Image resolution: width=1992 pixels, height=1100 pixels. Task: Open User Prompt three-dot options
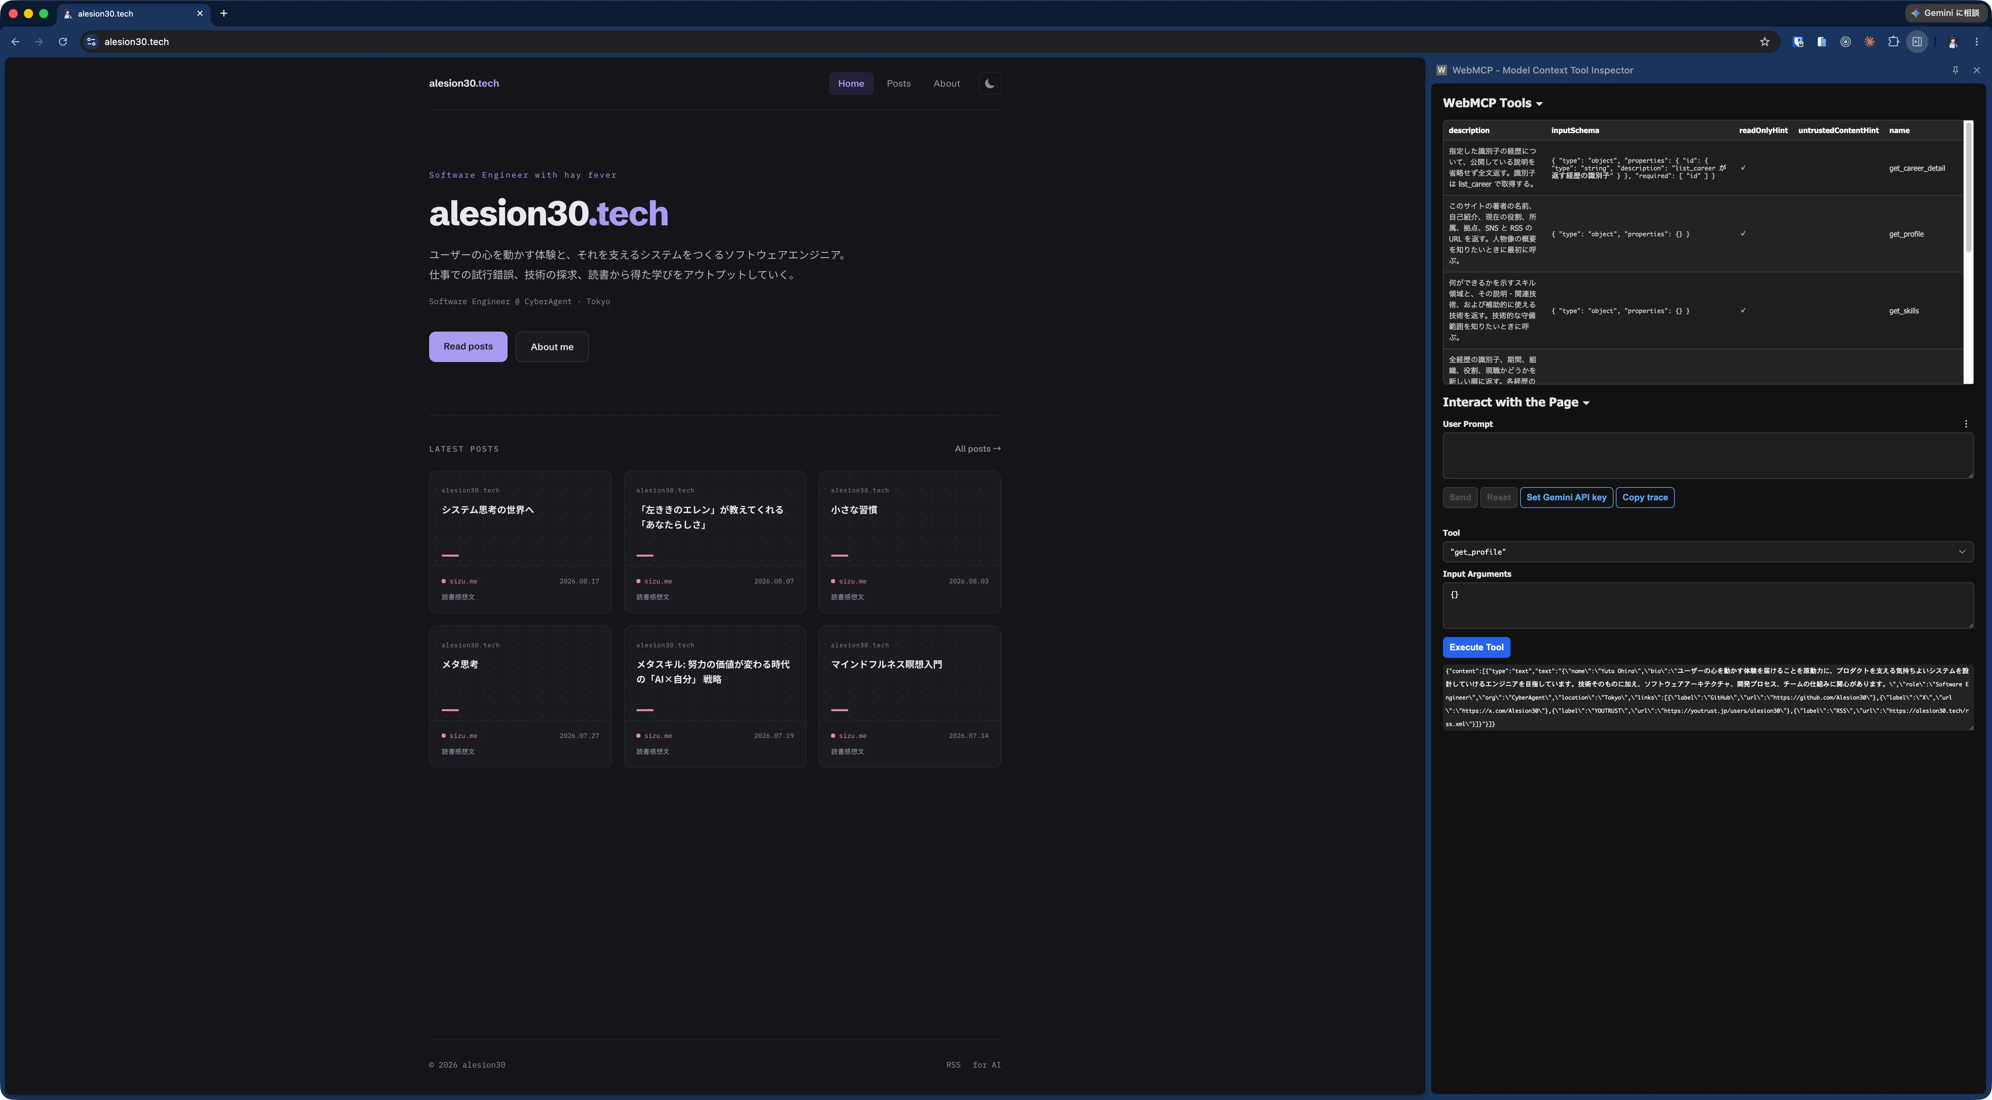point(1966,424)
